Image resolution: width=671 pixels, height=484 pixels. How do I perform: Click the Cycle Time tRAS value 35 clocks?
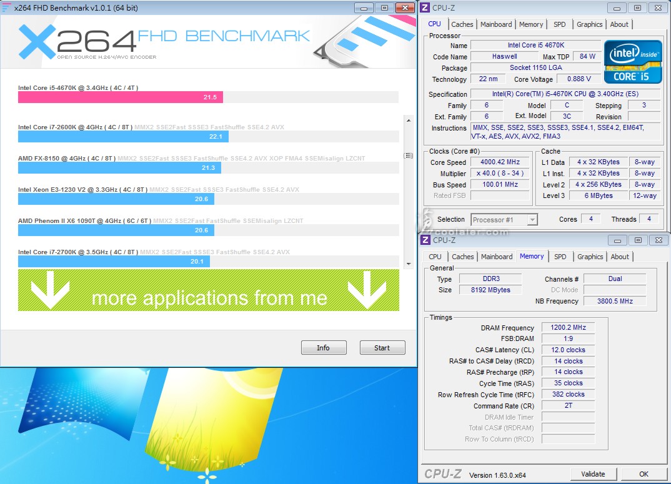pyautogui.click(x=568, y=383)
